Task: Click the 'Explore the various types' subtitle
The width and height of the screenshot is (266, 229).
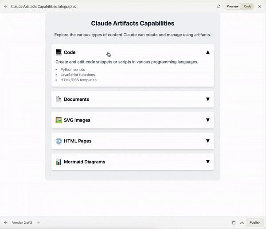Action: [133, 35]
